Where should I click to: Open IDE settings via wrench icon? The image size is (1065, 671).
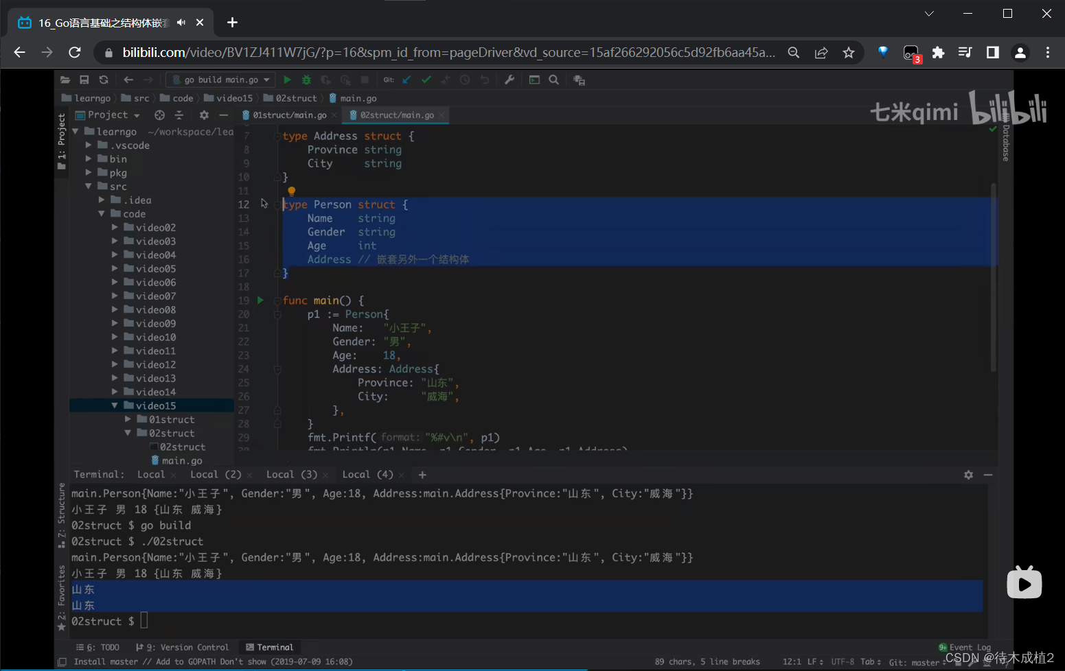coord(509,80)
